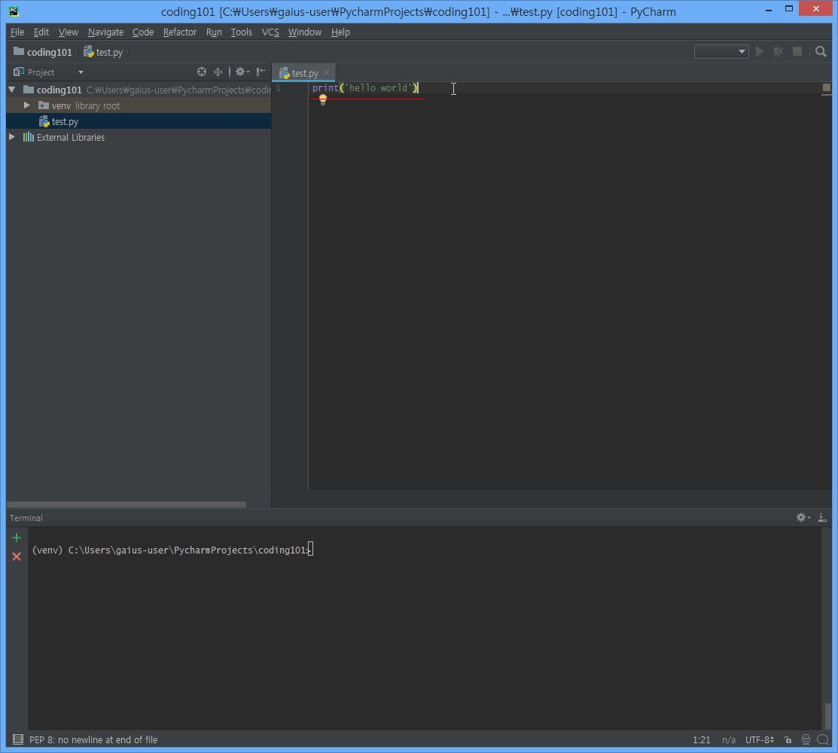Close the PyCharm window
This screenshot has width=838, height=753.
pos(816,8)
